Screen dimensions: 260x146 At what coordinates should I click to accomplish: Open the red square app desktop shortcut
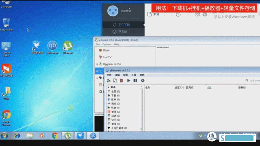click(6, 70)
